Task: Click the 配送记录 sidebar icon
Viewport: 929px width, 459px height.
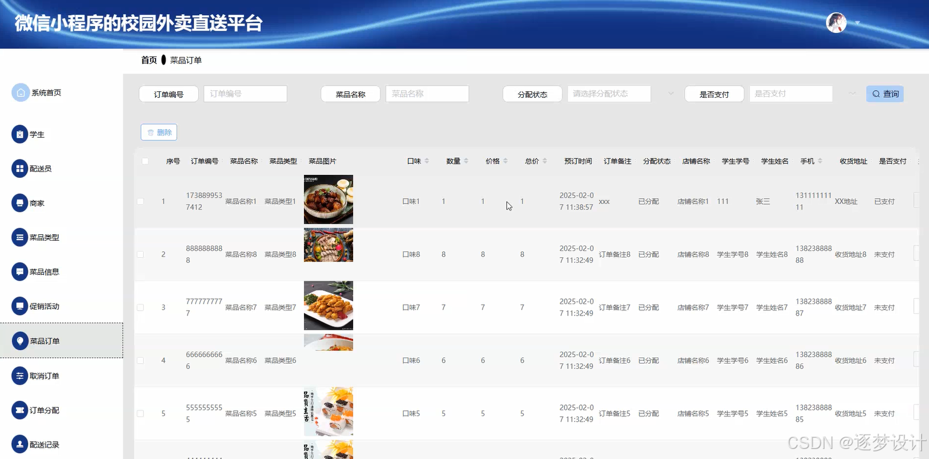Action: pos(20,444)
